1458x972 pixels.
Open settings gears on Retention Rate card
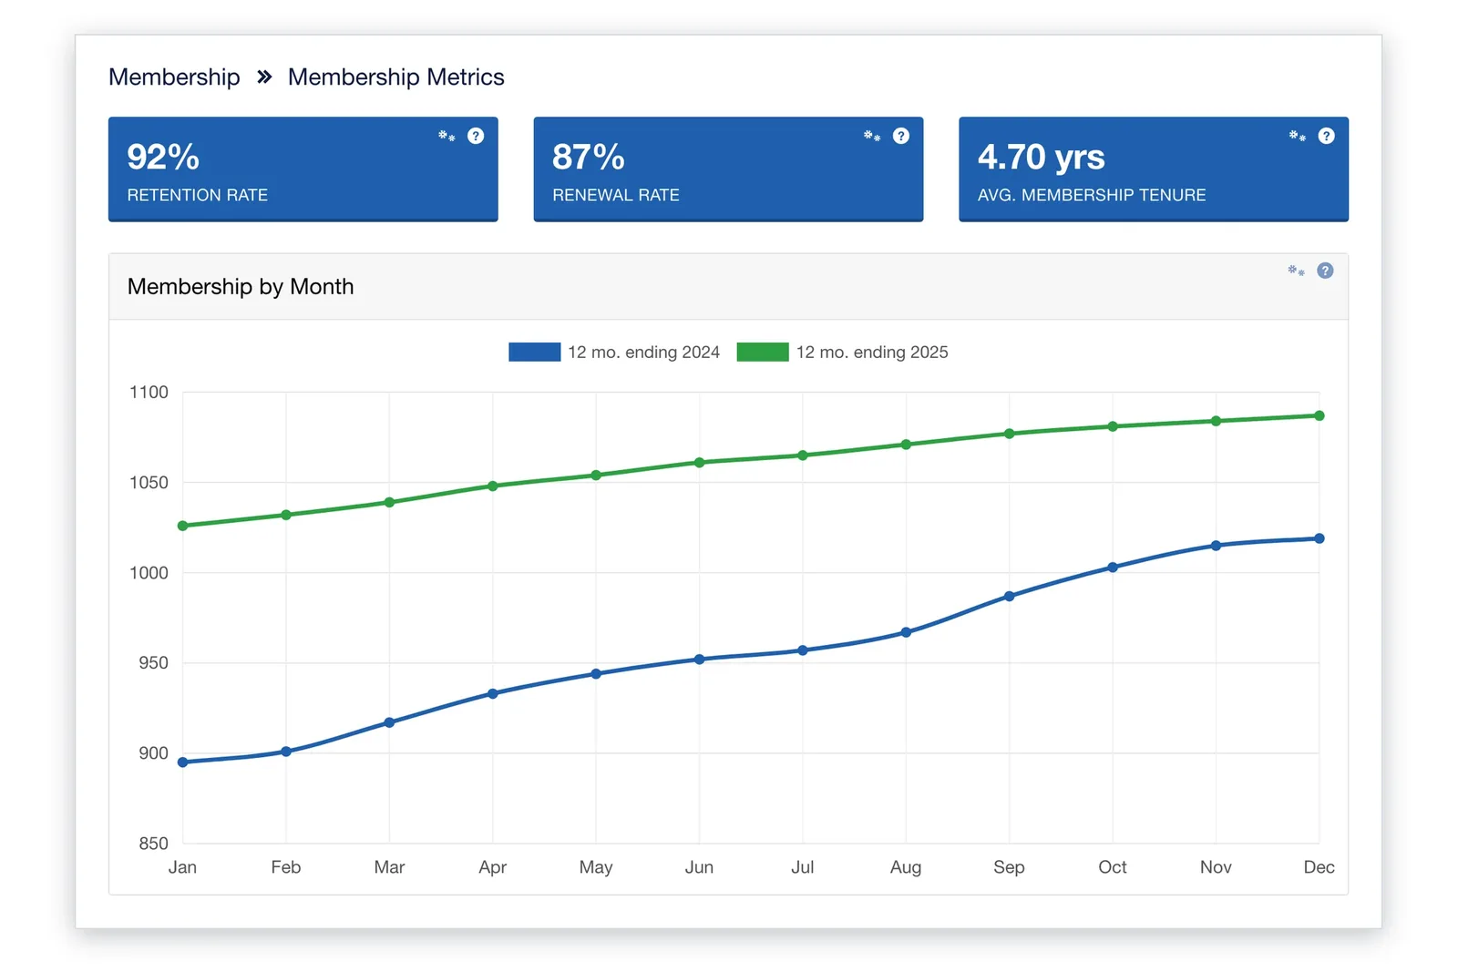[447, 136]
